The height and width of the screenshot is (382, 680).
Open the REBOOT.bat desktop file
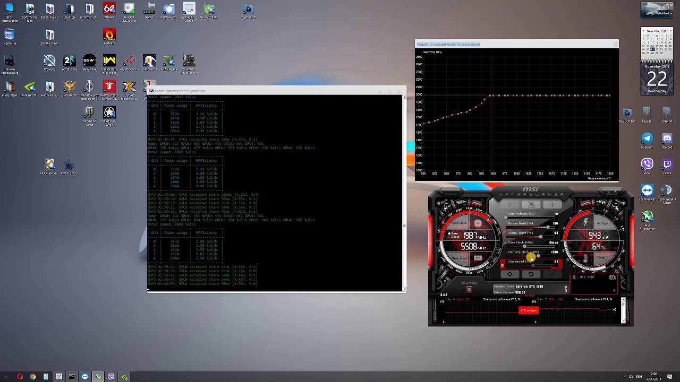(x=627, y=115)
